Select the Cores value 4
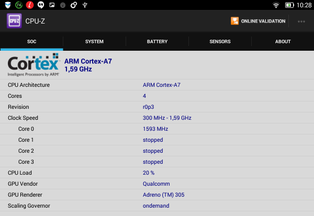314x216 pixels. [x=144, y=96]
